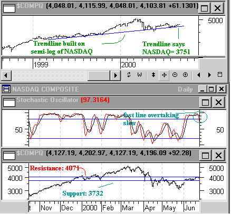The image size is (231, 214).
Task: Maximize the Stochastic Oscillator panel
Action: tap(205, 102)
